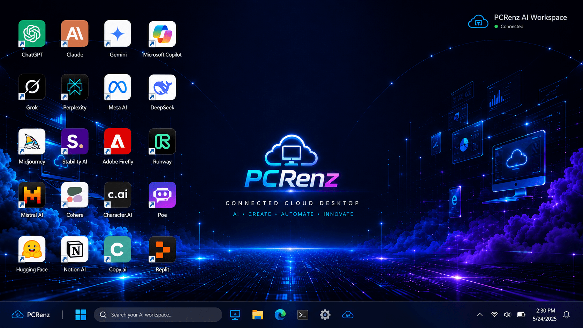
Task: Click the Meta AI shortcut
Action: pos(118,87)
